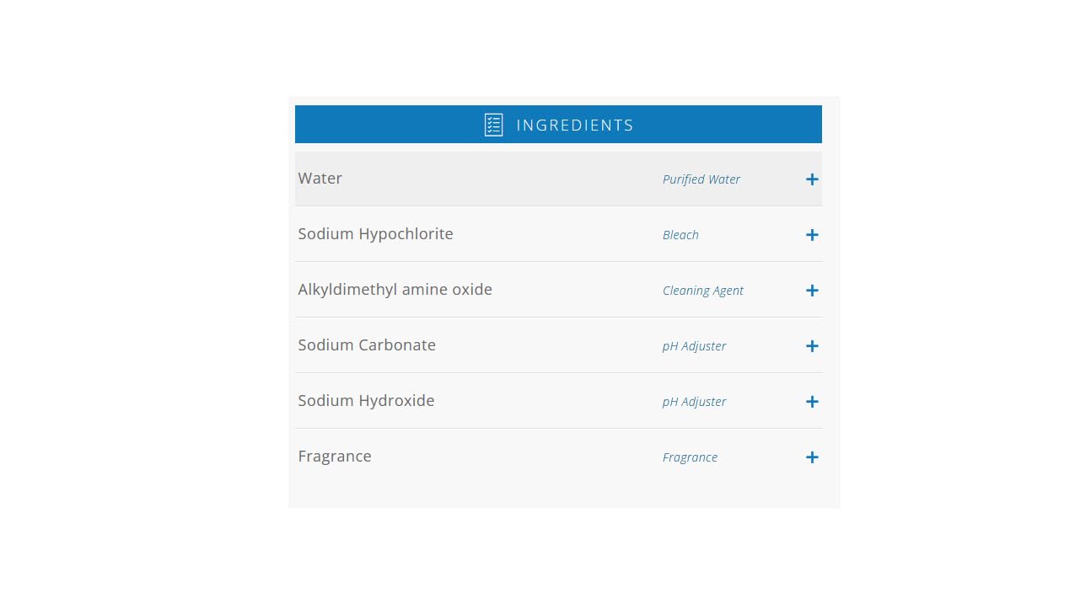The height and width of the screenshot is (609, 1091).
Task: Select the Sodium Hypochlorite ingredient name
Action: (x=375, y=234)
